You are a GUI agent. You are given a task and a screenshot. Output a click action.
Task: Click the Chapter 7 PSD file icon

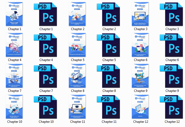[x=46, y=76]
